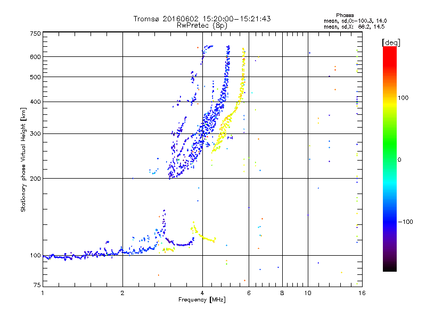Click the y-axis tick label "75"
426x319 pixels.
pyautogui.click(x=37, y=285)
